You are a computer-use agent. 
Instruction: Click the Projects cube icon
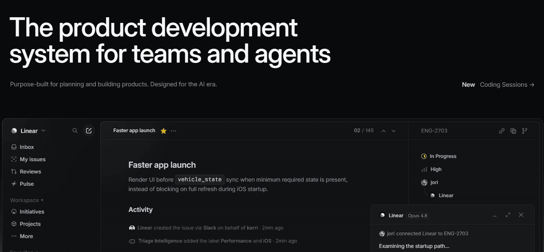14,224
